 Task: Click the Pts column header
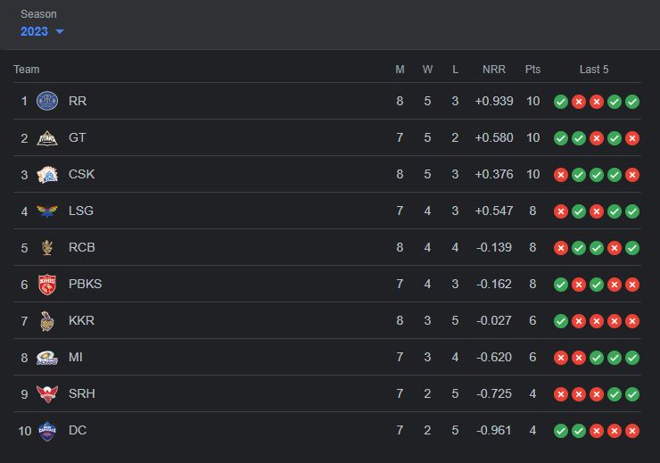coord(532,70)
